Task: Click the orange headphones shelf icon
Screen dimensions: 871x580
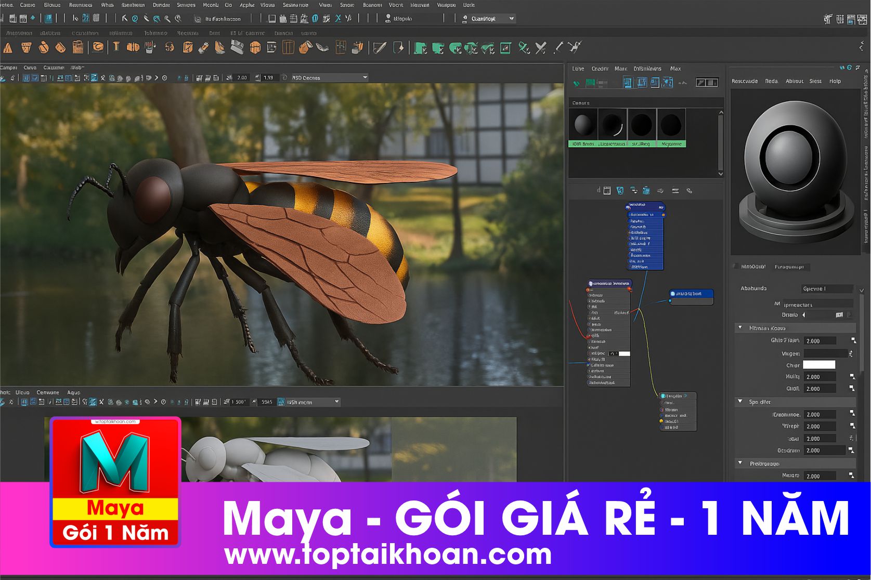Action: (x=169, y=48)
